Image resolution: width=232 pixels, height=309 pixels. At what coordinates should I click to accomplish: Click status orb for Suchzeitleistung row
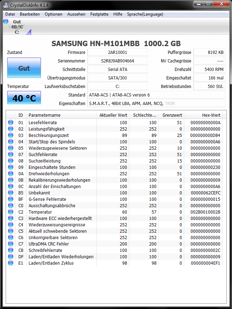[11, 161]
